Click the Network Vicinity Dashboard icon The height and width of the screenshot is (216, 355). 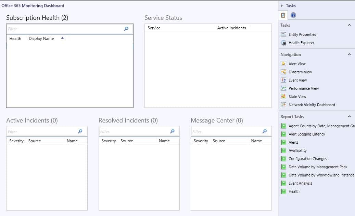283,105
